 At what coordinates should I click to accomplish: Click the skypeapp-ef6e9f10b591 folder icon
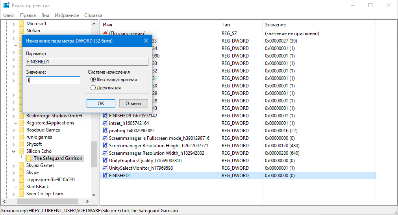coord(22,180)
